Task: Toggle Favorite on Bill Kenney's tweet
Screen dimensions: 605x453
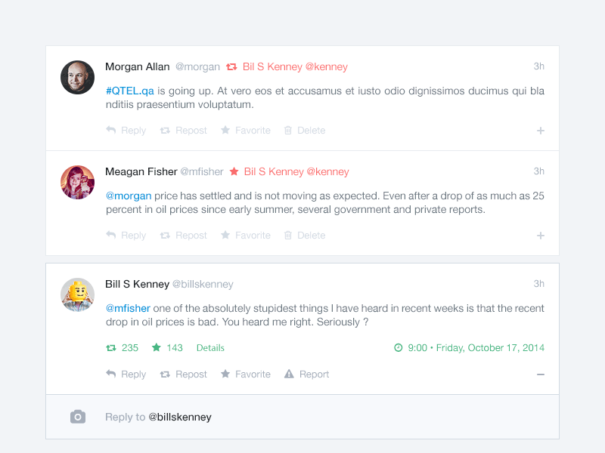Action: (x=225, y=374)
